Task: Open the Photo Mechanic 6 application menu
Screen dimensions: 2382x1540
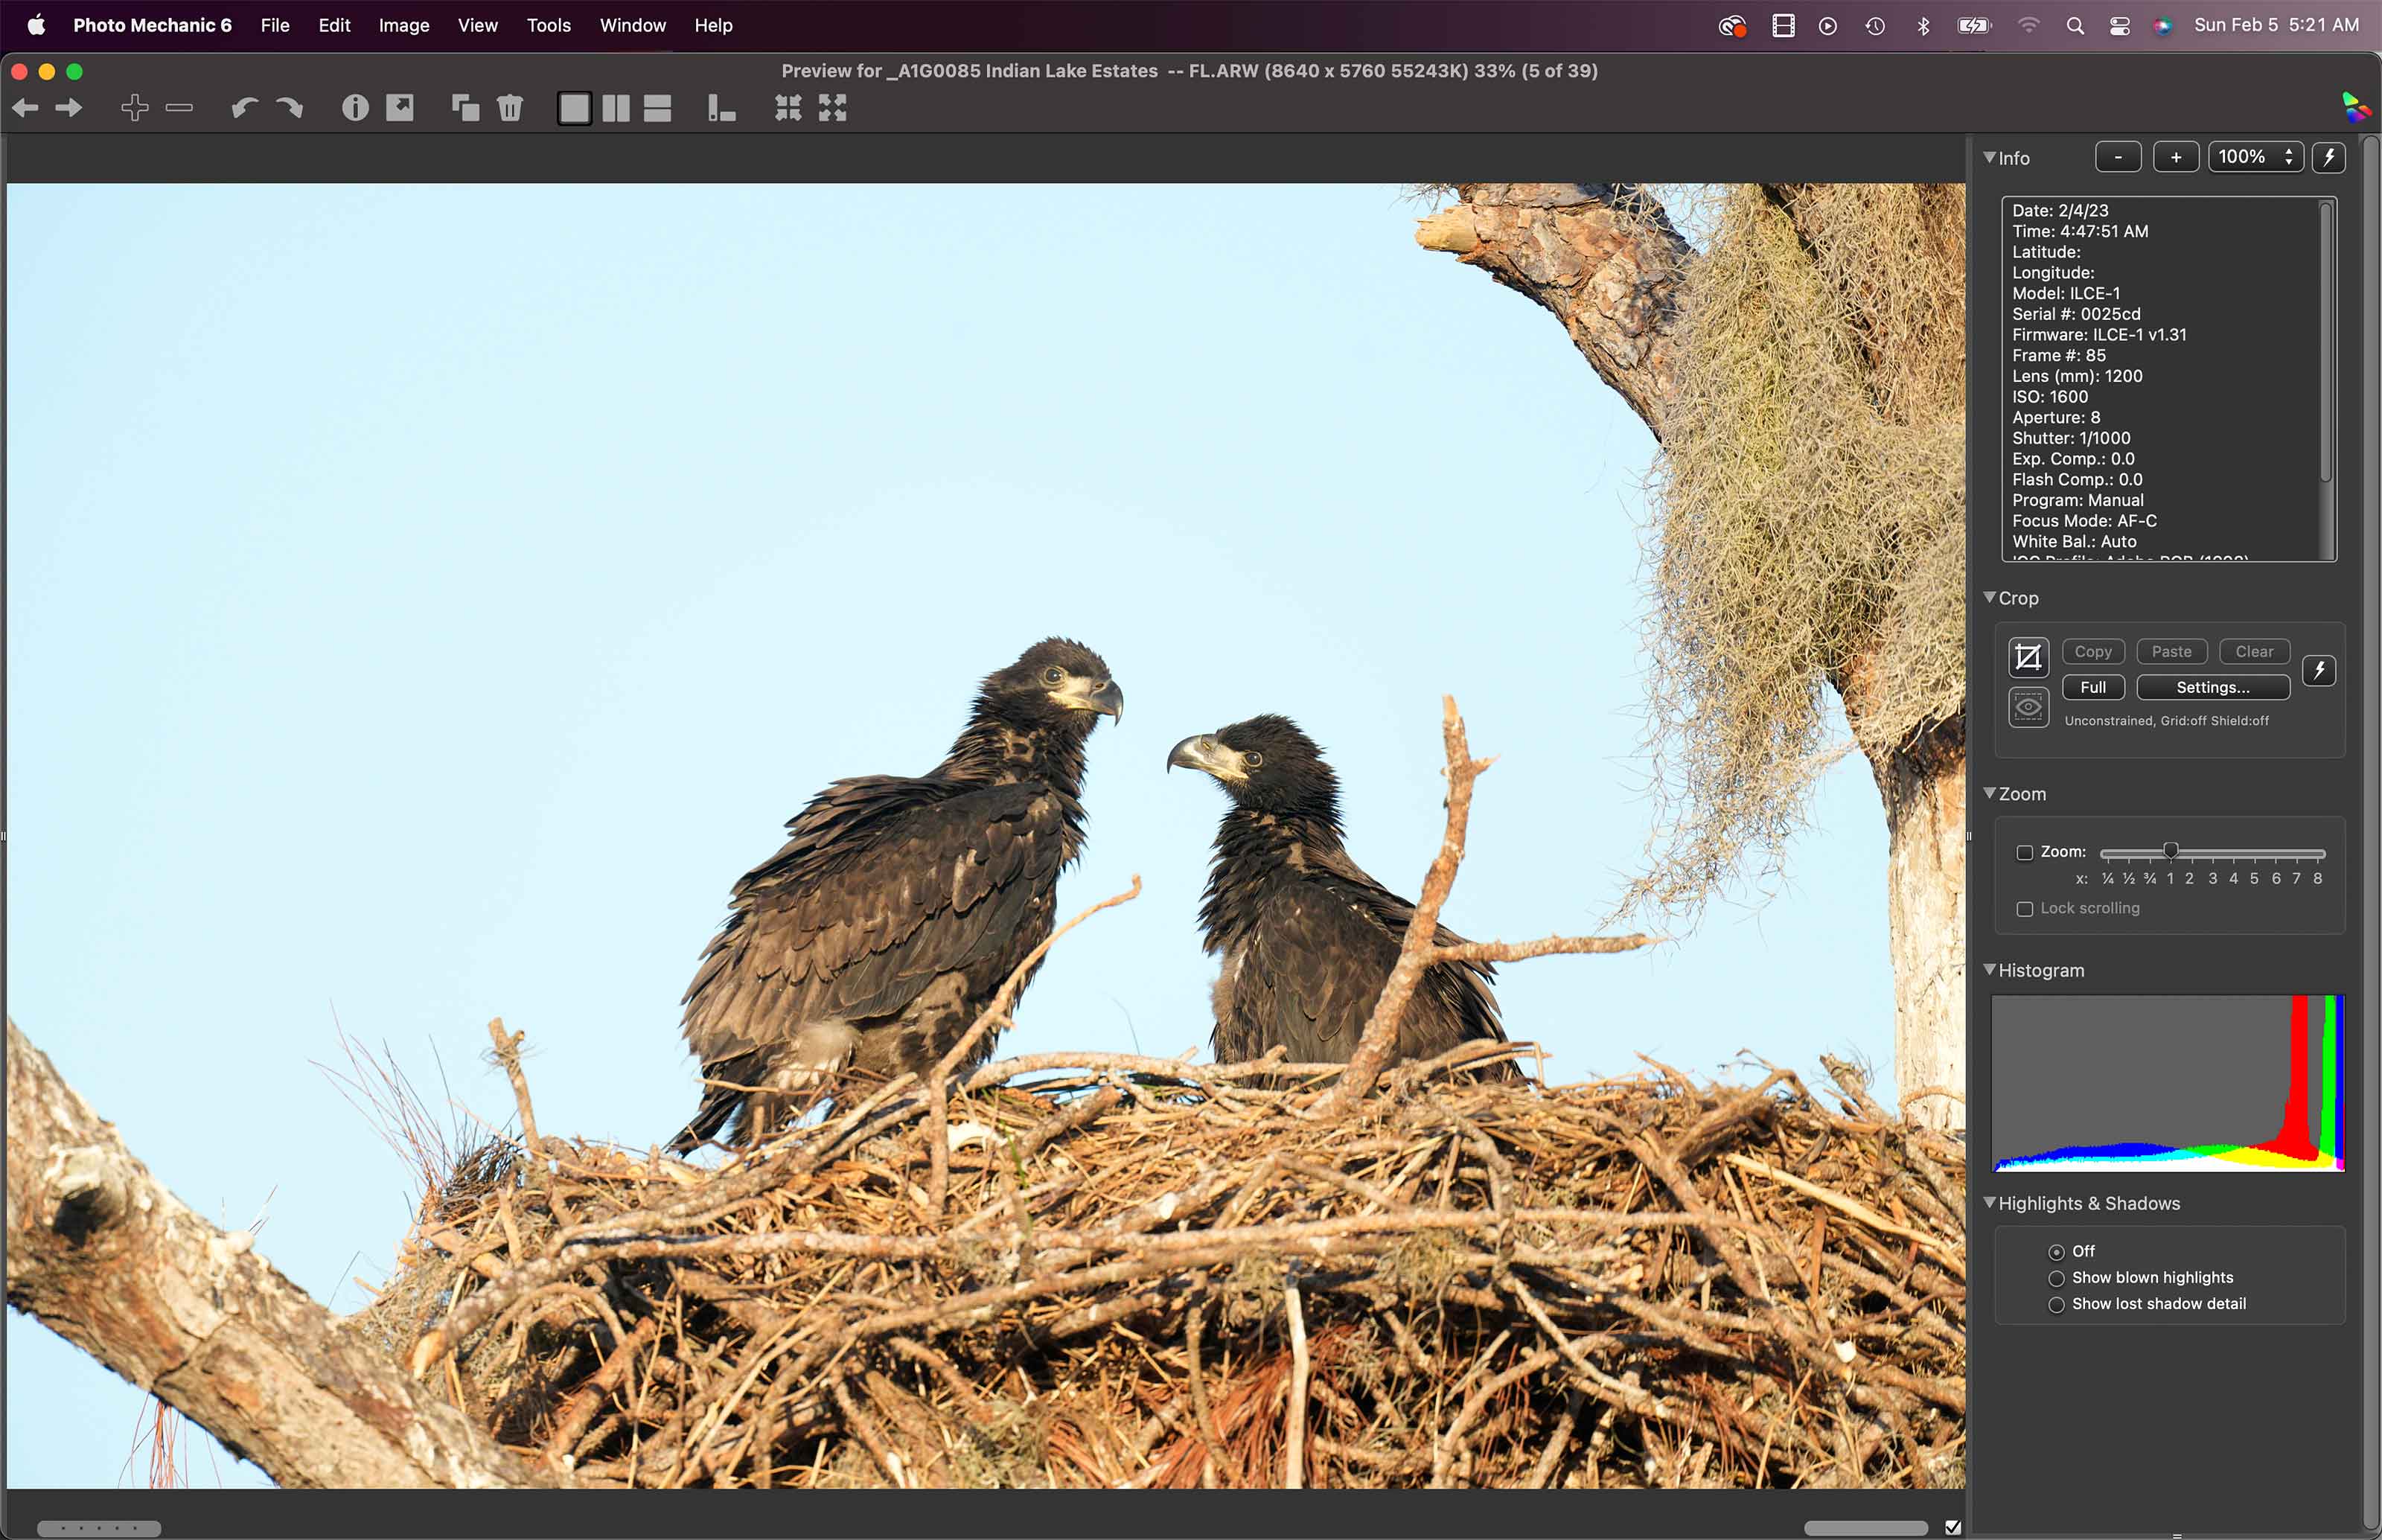Action: click(152, 26)
